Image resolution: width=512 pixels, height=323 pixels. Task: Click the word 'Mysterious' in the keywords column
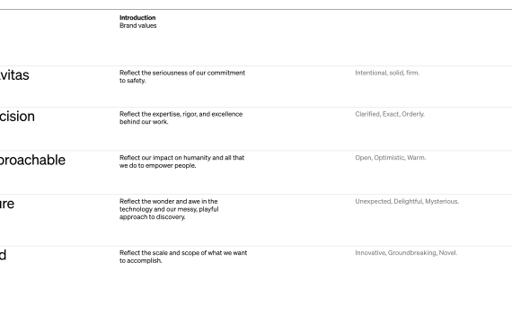(x=441, y=202)
